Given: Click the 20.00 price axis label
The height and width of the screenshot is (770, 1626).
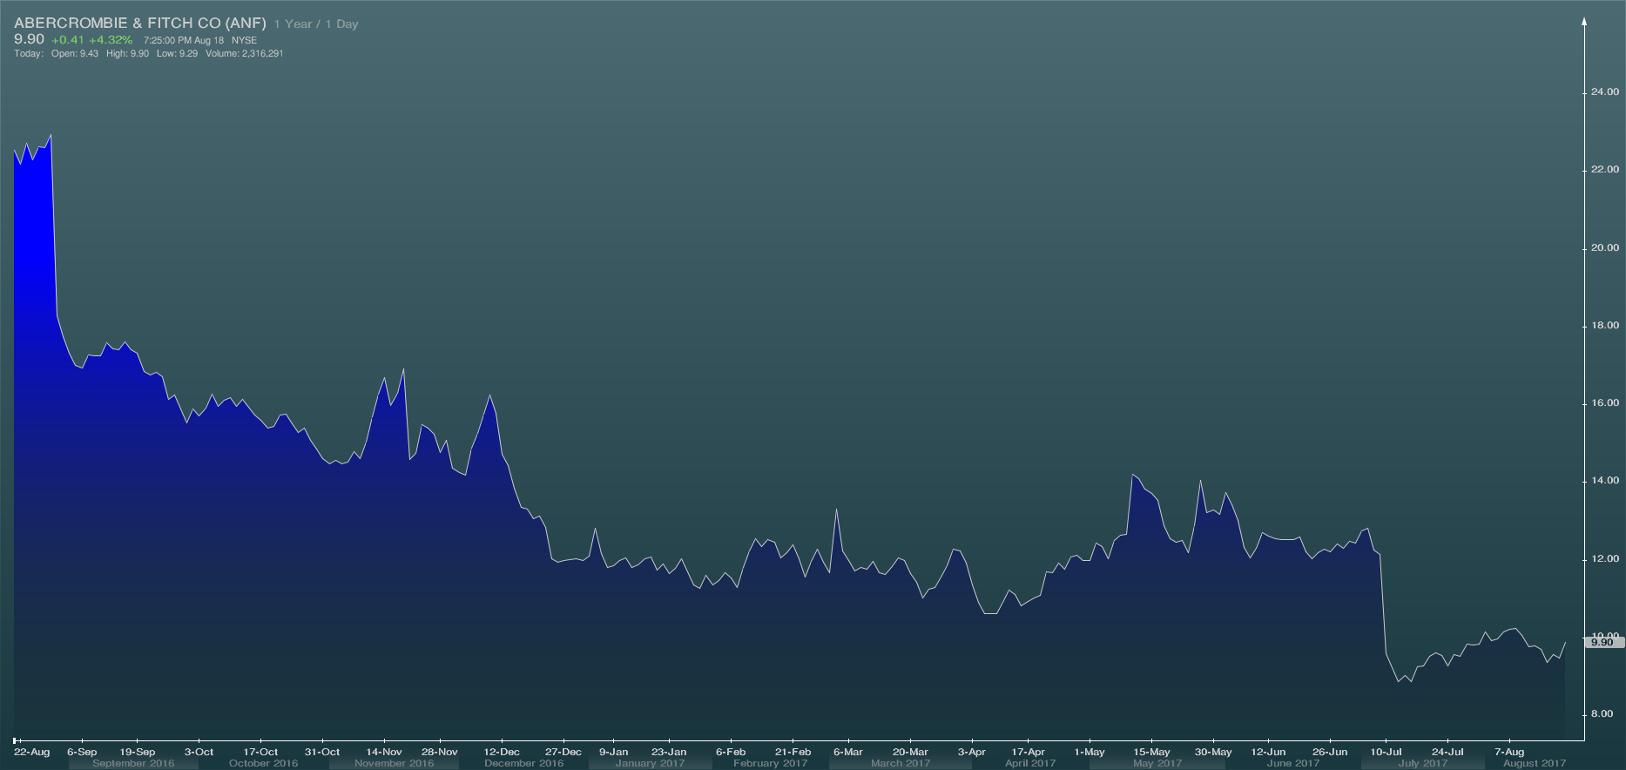Looking at the screenshot, I should click(1605, 247).
